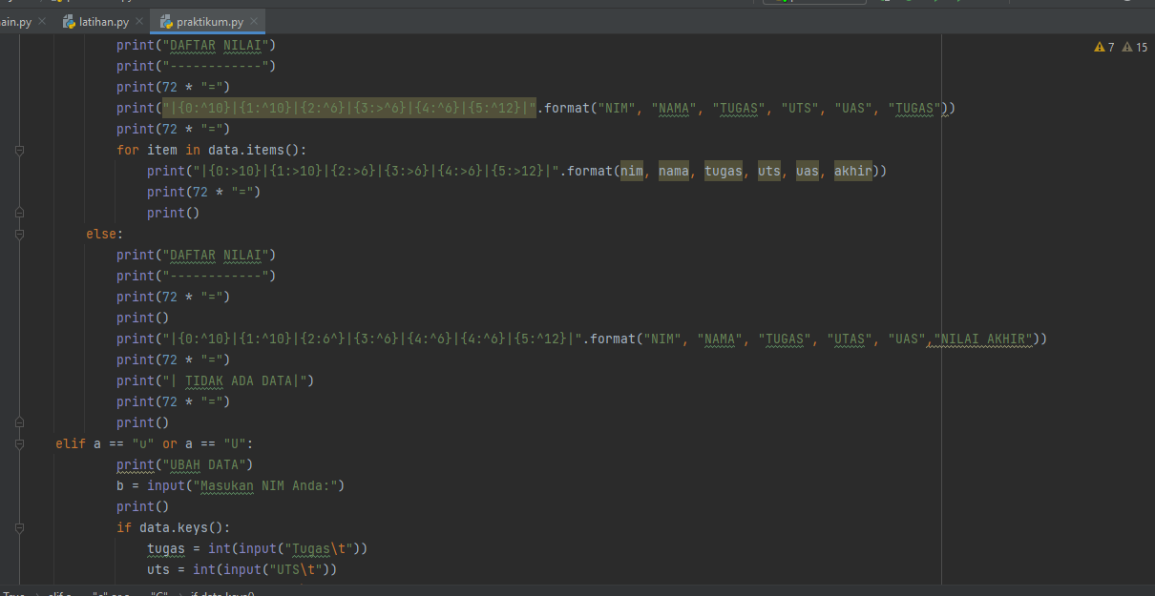Viewport: 1155px width, 596px height.
Task: Click the 'print("------------")' line under else
Action: click(x=196, y=276)
